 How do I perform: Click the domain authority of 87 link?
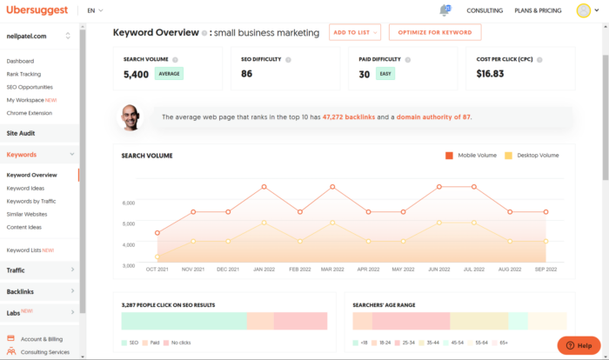pyautogui.click(x=433, y=117)
